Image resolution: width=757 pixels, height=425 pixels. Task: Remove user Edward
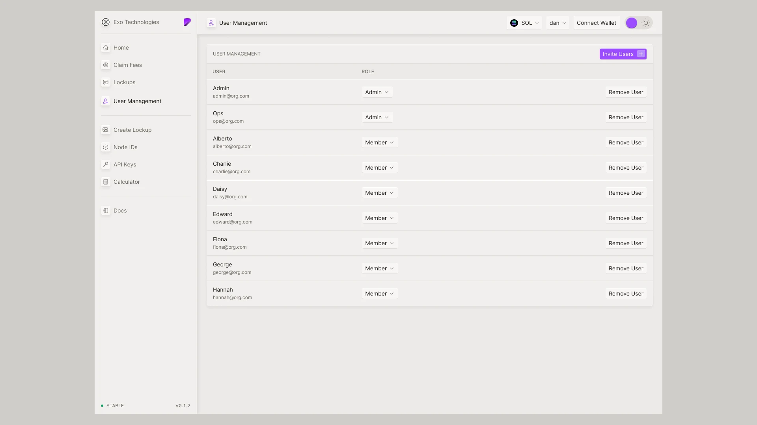coord(626,218)
